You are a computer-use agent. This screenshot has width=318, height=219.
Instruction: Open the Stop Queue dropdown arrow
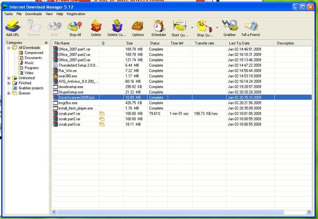217,27
